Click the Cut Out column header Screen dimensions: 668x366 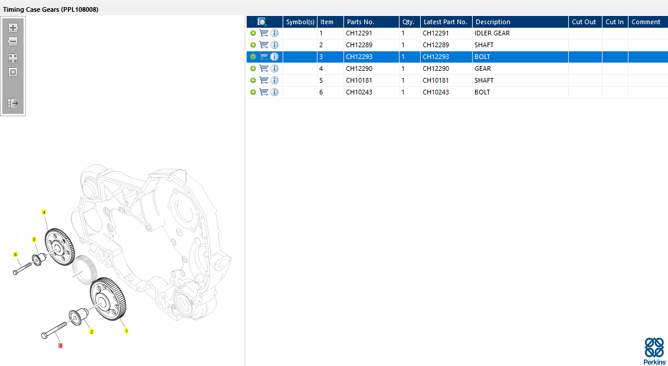585,22
